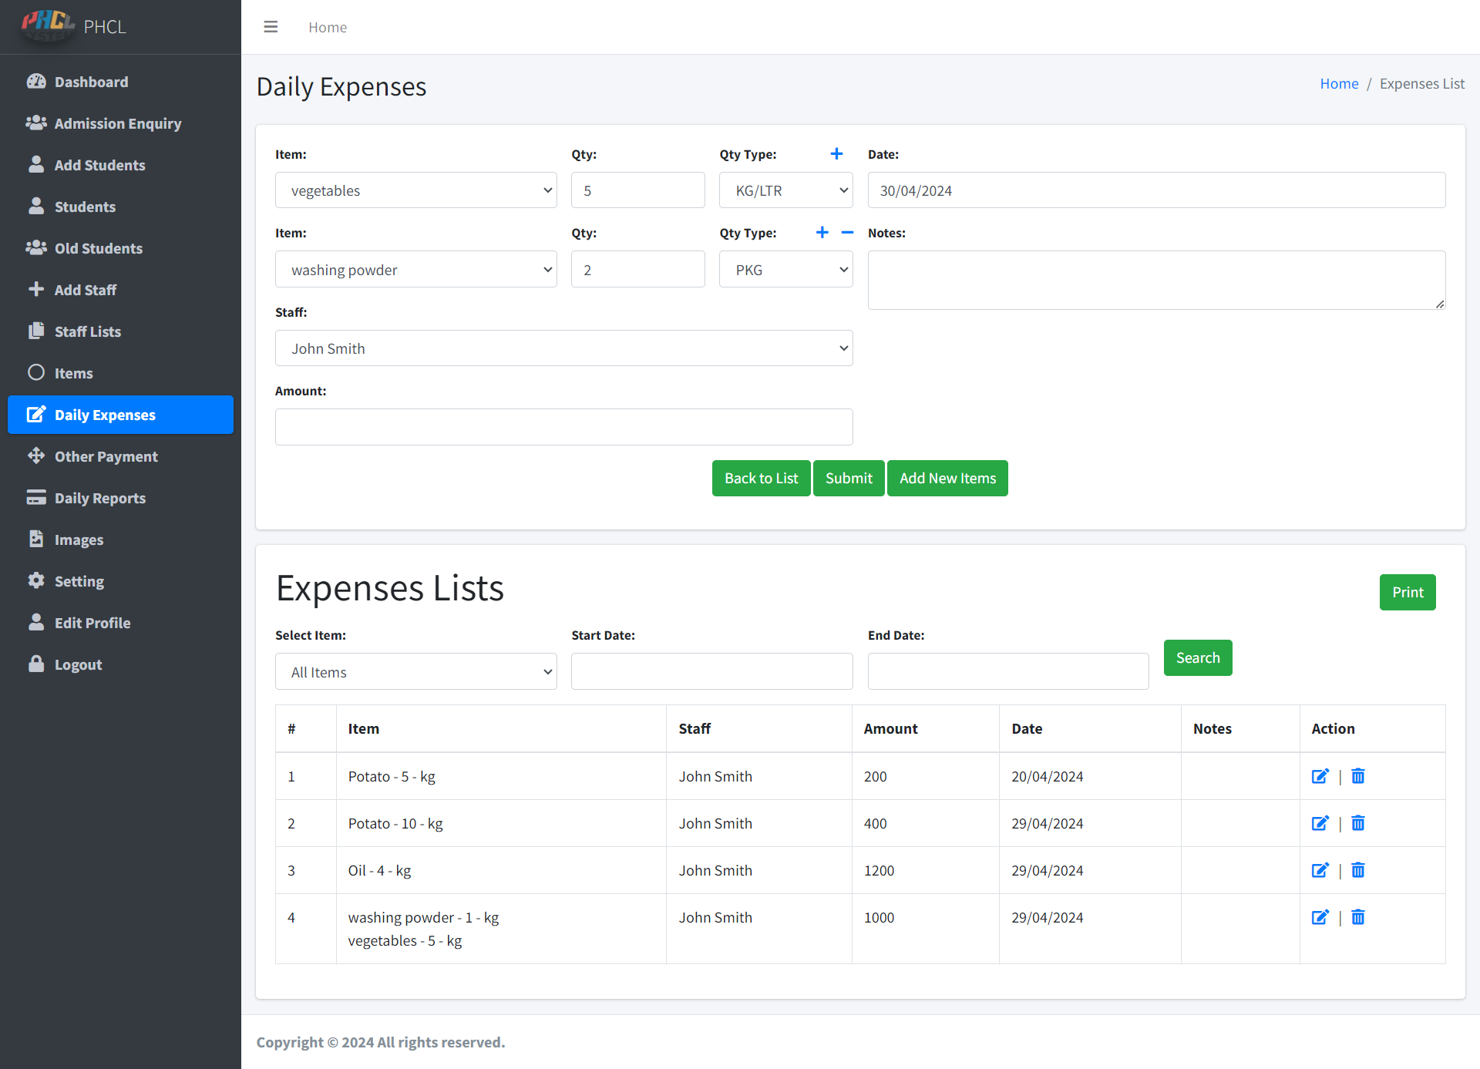The image size is (1480, 1069).
Task: Click the Add New Items button
Action: click(947, 478)
